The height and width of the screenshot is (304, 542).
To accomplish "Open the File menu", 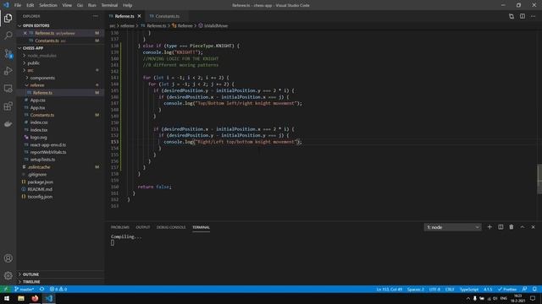I will coord(18,5).
